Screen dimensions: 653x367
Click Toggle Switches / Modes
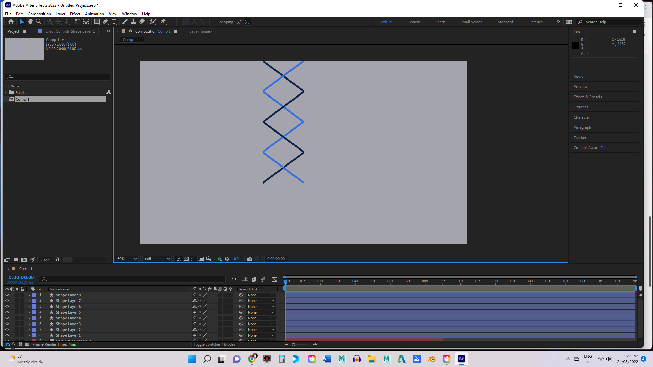click(x=214, y=344)
